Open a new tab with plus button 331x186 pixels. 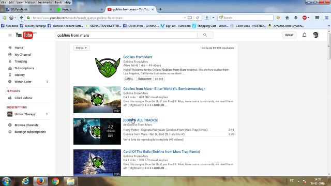tap(160, 9)
